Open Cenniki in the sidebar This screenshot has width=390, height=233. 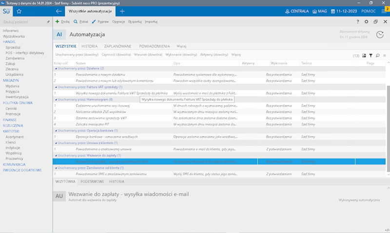click(x=11, y=108)
